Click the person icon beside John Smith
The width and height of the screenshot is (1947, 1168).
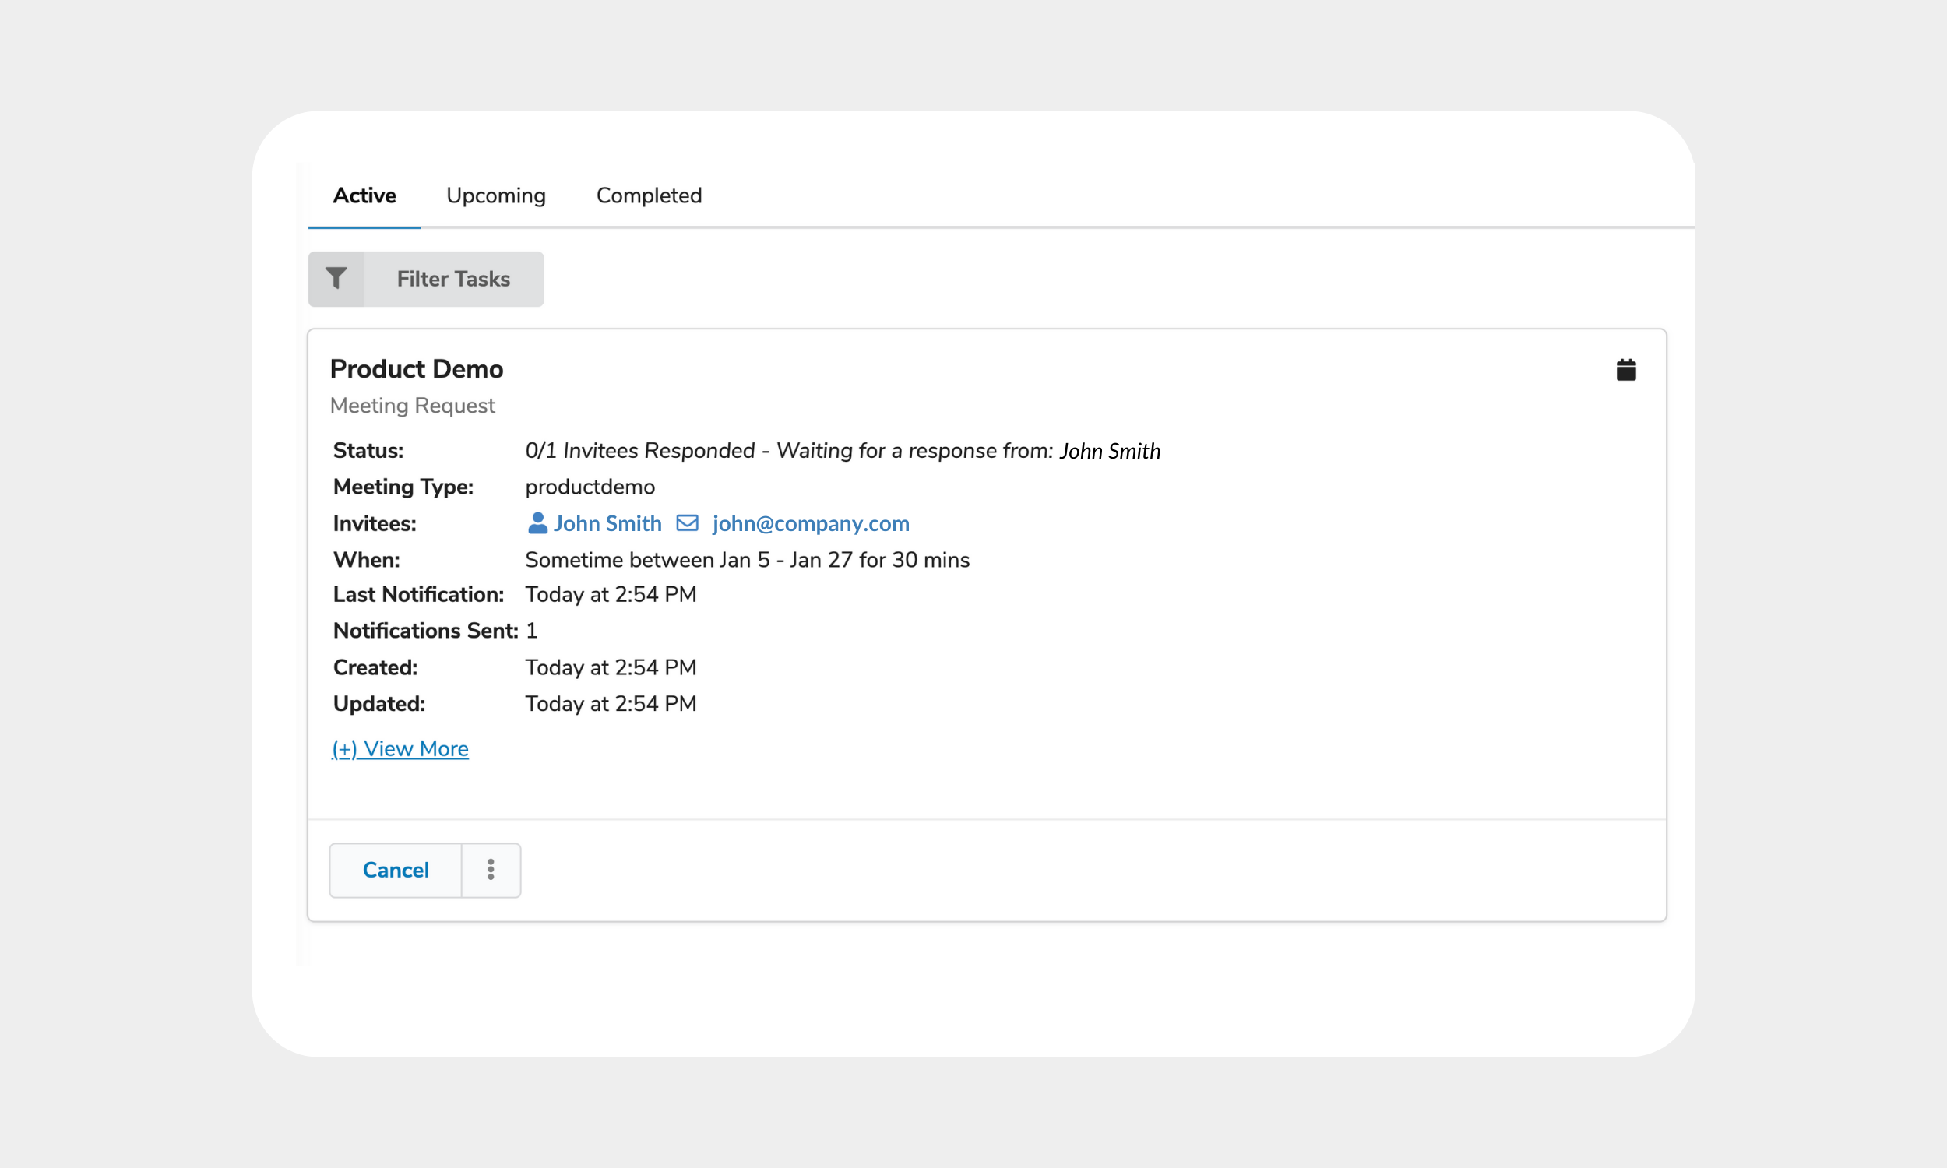coord(537,523)
